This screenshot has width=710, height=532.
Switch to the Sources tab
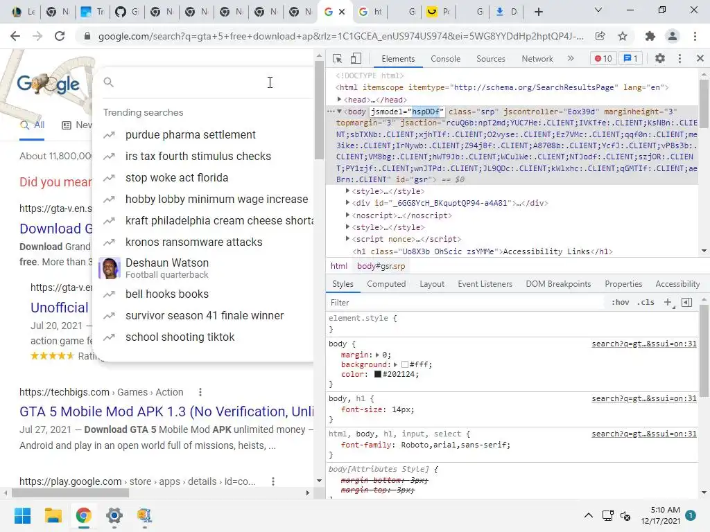[x=490, y=59]
